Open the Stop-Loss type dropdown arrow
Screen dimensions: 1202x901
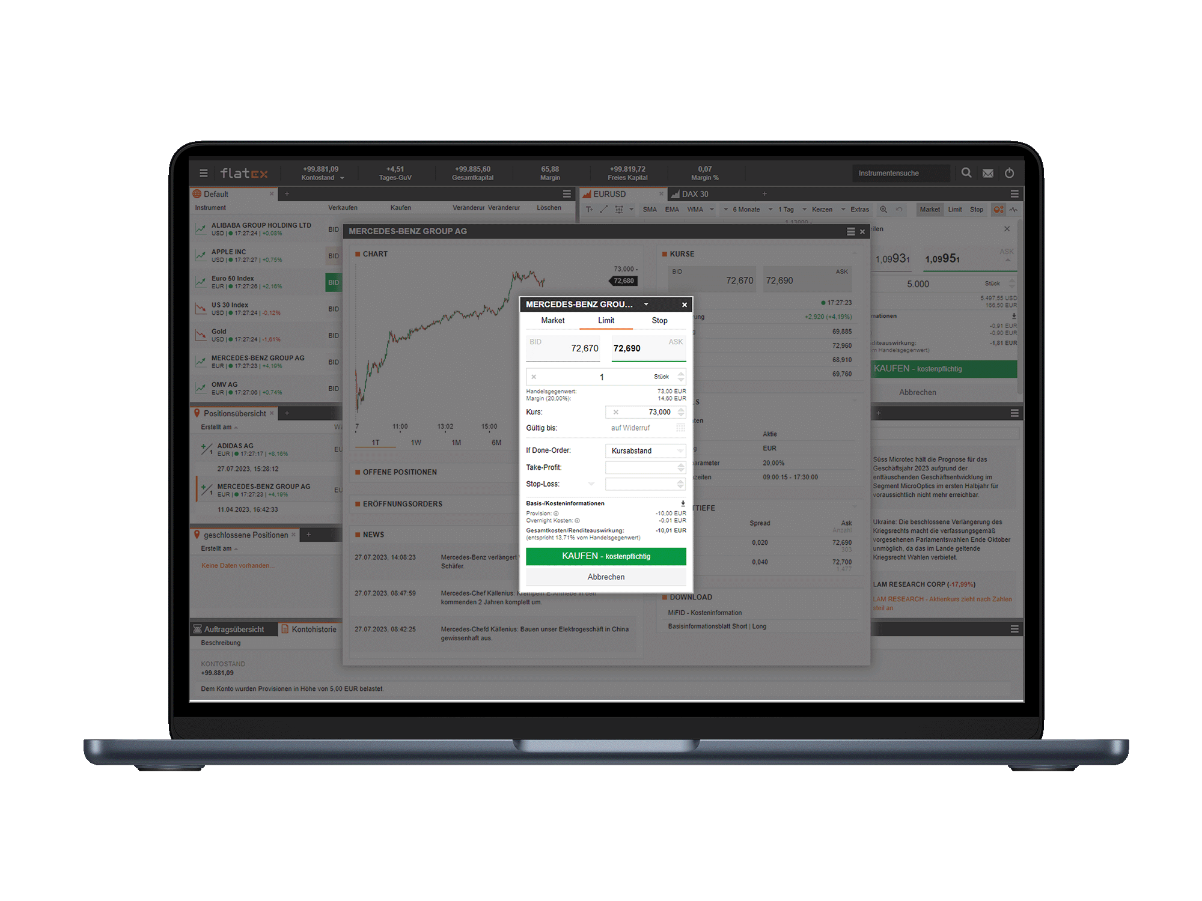591,484
